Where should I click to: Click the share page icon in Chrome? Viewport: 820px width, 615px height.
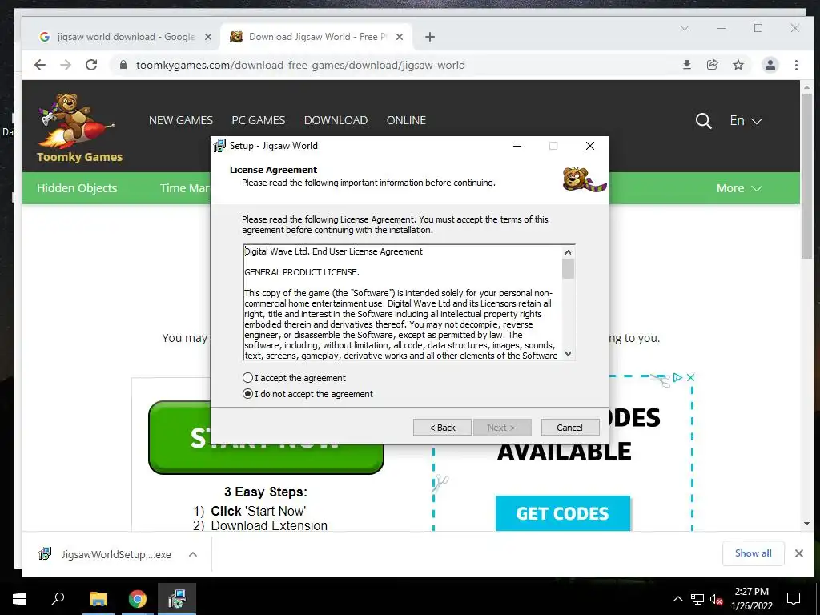[712, 65]
